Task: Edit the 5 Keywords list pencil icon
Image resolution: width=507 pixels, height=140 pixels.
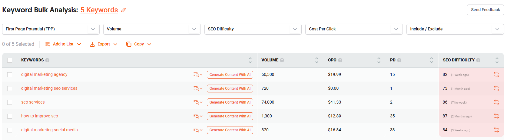Action: pos(123,10)
